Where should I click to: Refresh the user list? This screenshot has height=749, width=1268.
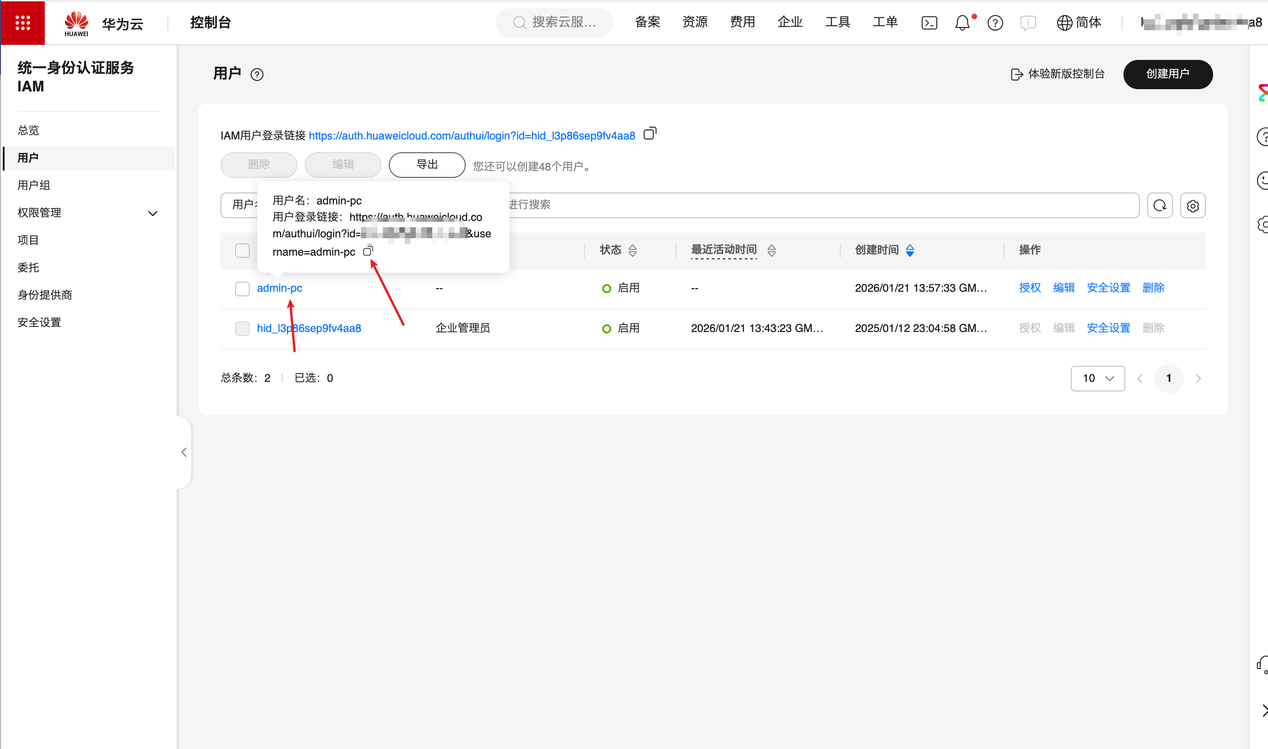[1160, 205]
